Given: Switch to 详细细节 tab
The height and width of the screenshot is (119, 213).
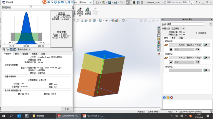Looking at the screenshot, I should 7,54.
